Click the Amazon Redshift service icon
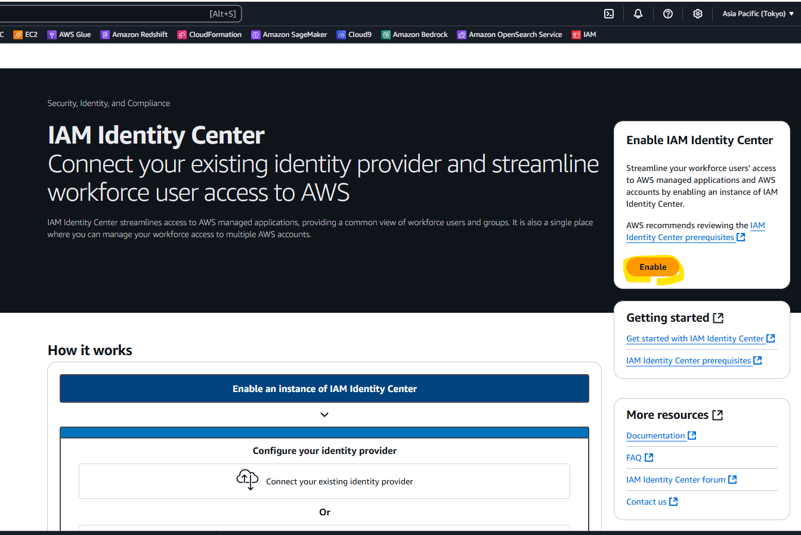Screen dimensions: 801x535 pos(105,35)
